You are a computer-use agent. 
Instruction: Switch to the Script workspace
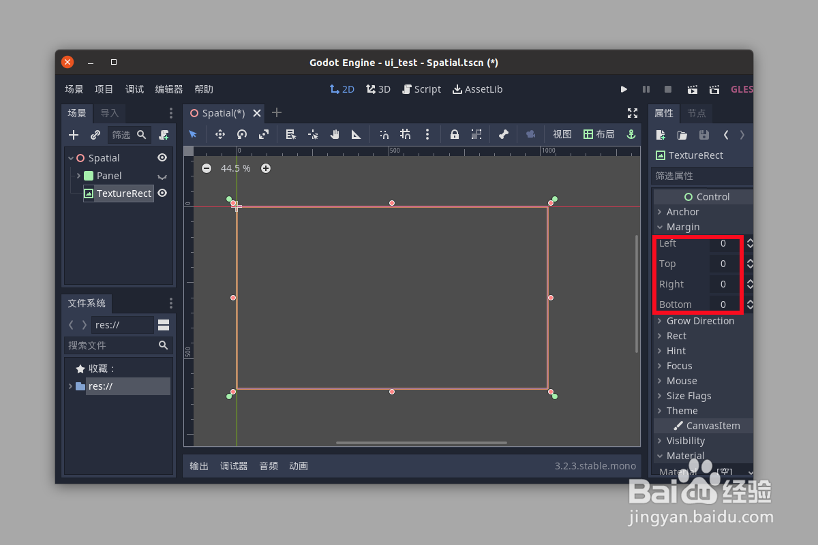click(421, 89)
